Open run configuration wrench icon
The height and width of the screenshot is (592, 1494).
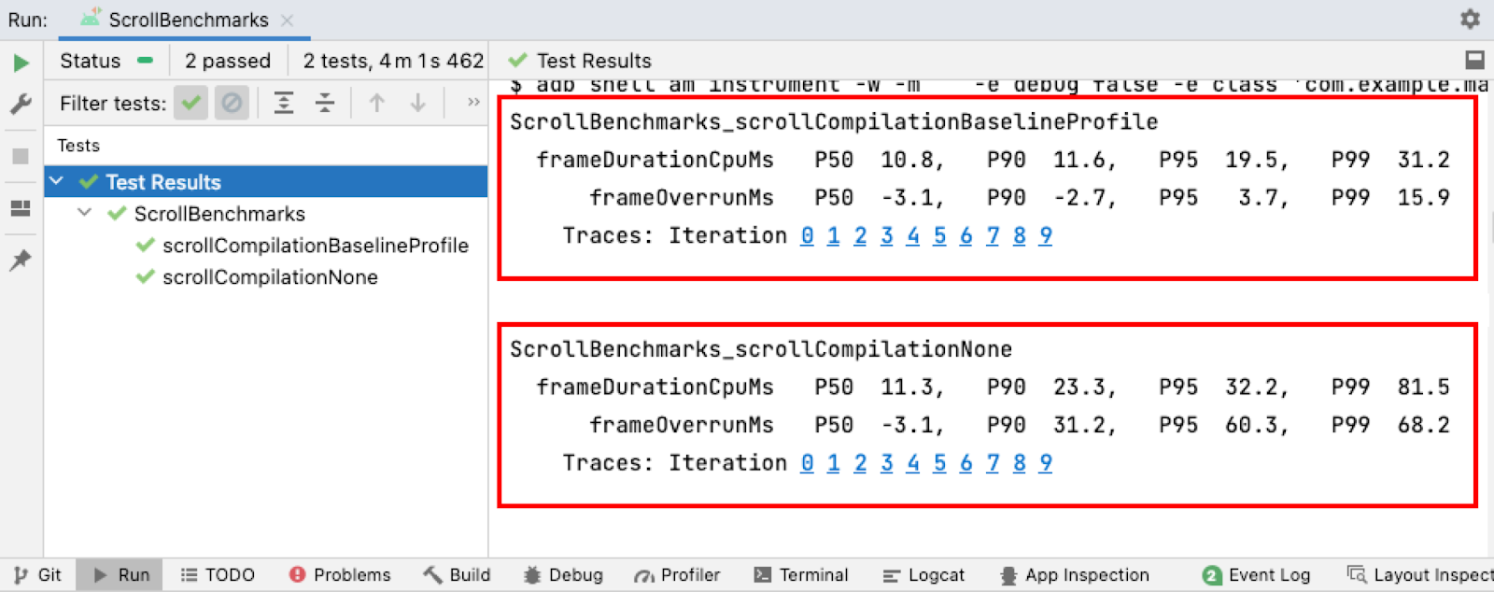point(21,104)
